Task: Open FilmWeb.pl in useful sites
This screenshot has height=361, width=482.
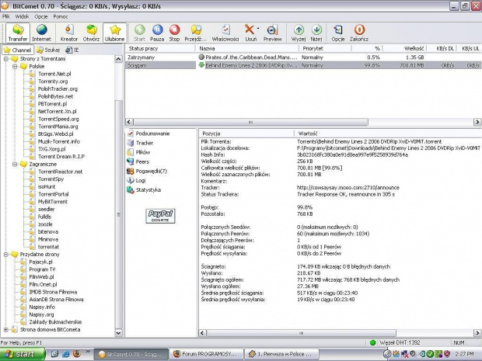Action: pyautogui.click(x=41, y=277)
